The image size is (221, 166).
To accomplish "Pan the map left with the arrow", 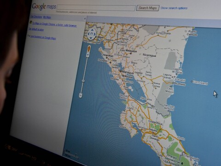I will (88, 34).
